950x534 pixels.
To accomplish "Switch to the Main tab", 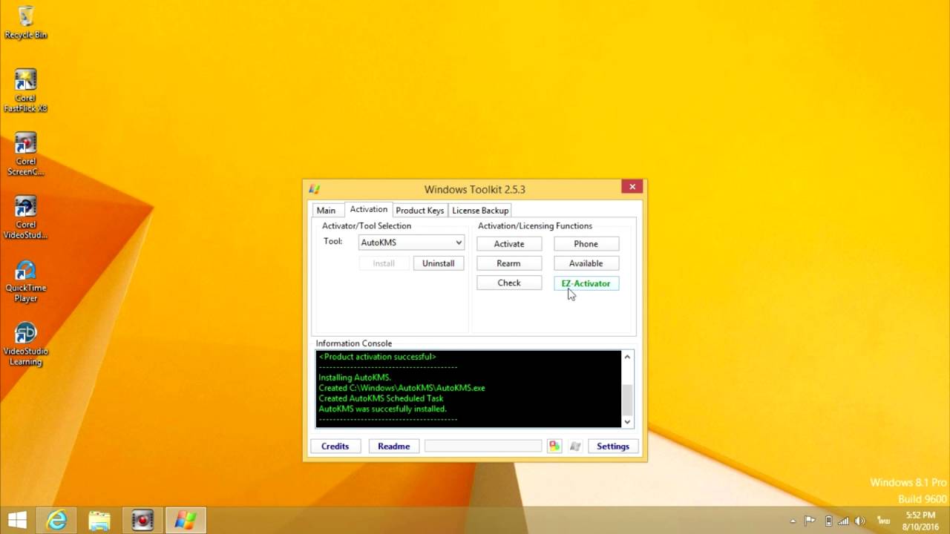I will [326, 211].
